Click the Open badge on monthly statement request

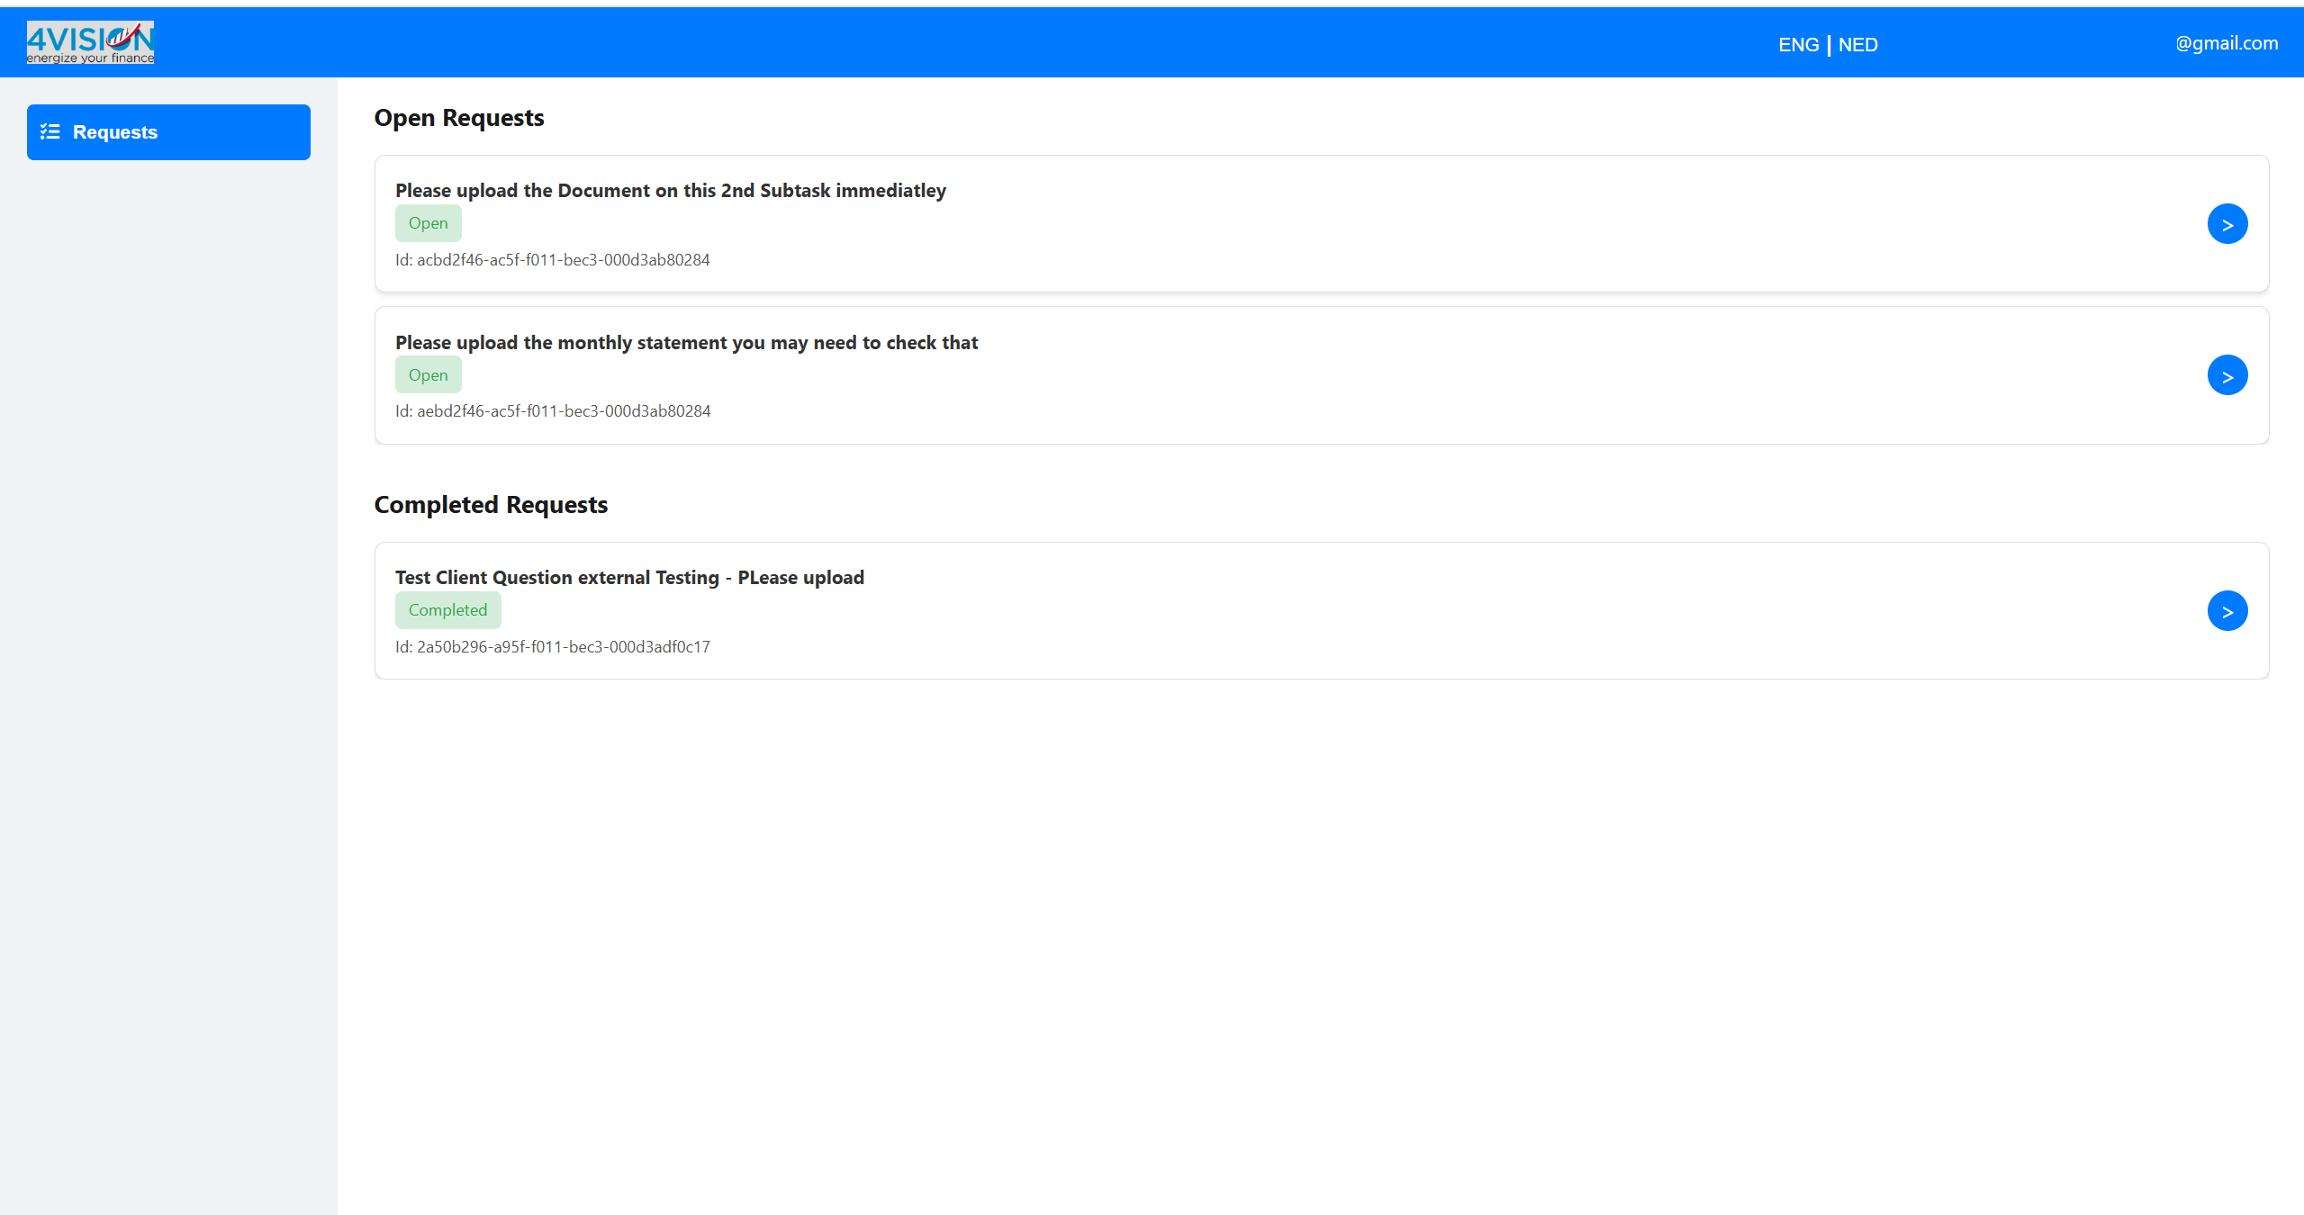click(x=428, y=375)
